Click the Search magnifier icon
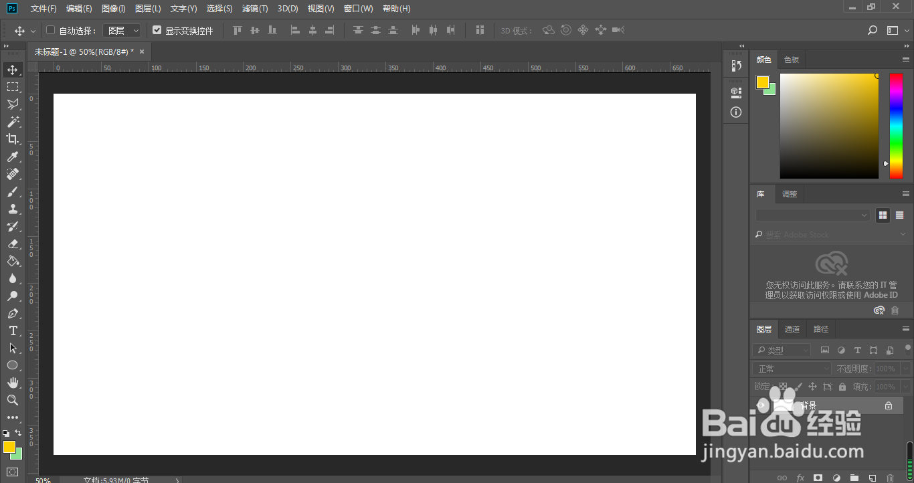 coord(873,30)
